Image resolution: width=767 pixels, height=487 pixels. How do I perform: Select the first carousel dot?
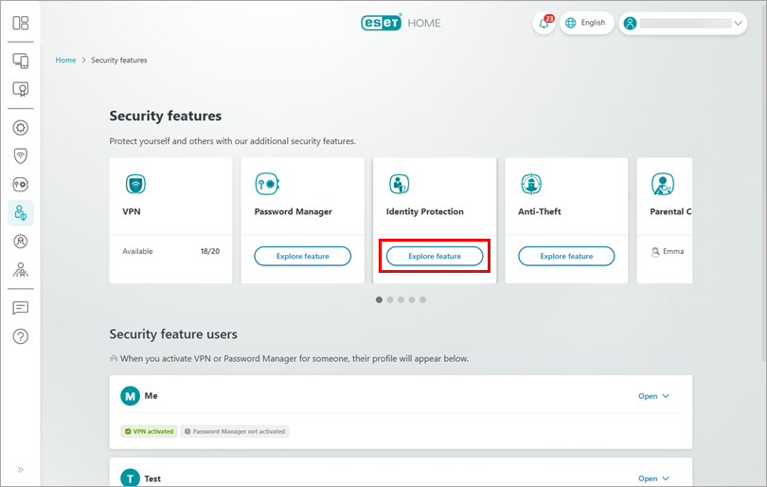[379, 299]
